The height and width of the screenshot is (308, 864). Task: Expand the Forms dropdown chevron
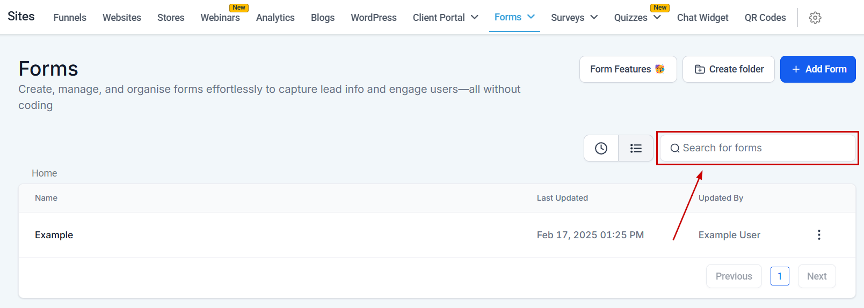tap(531, 17)
